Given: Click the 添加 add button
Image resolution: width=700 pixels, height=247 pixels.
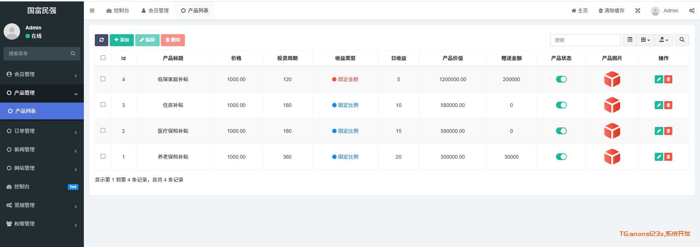Looking at the screenshot, I should (121, 40).
